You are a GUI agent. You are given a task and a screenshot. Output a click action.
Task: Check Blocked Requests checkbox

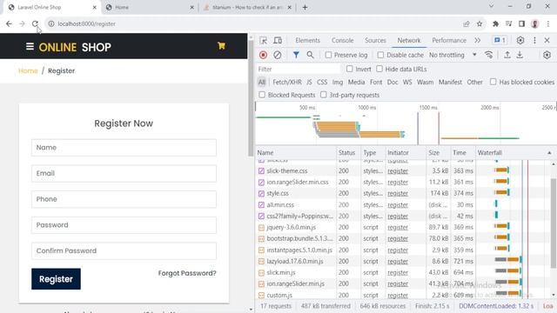(262, 95)
